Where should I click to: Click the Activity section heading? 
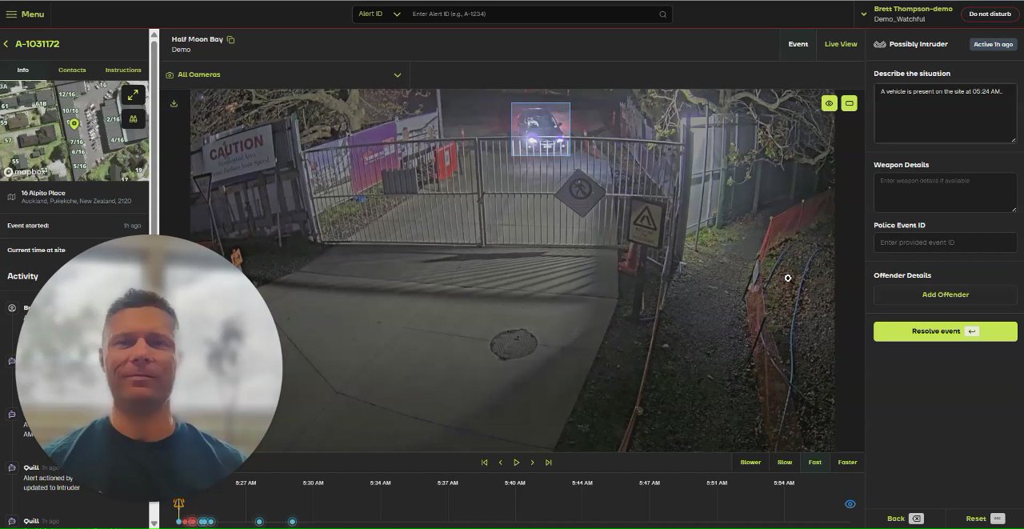pos(22,276)
